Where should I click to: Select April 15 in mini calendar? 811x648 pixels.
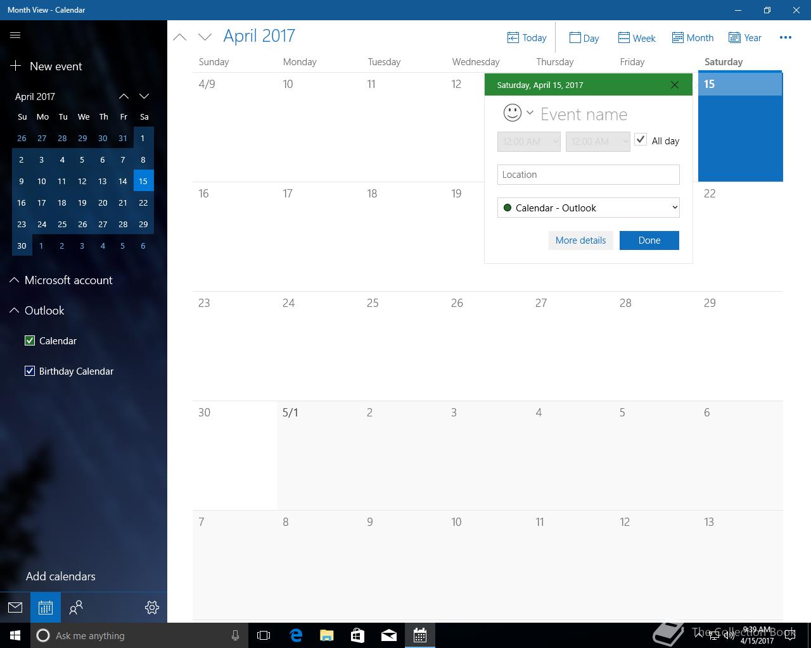coord(143,181)
